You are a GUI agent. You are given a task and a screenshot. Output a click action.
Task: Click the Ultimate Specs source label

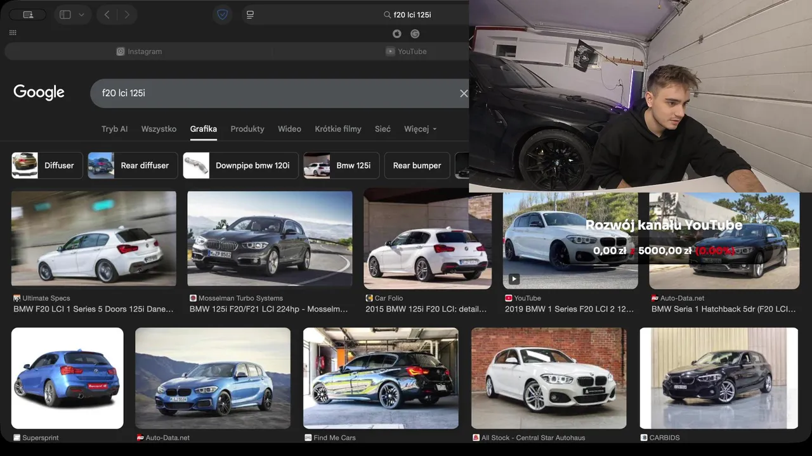42,298
